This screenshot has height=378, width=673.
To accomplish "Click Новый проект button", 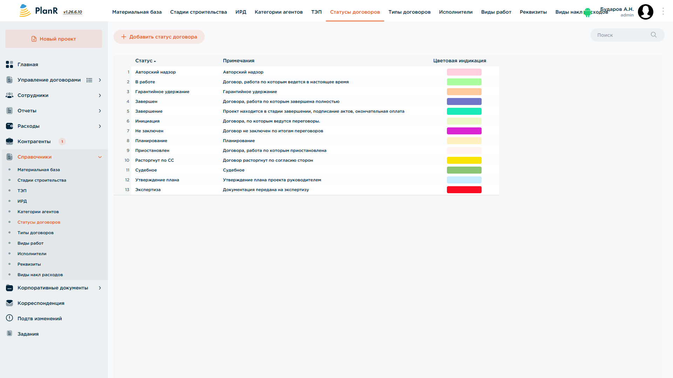I will click(x=54, y=39).
